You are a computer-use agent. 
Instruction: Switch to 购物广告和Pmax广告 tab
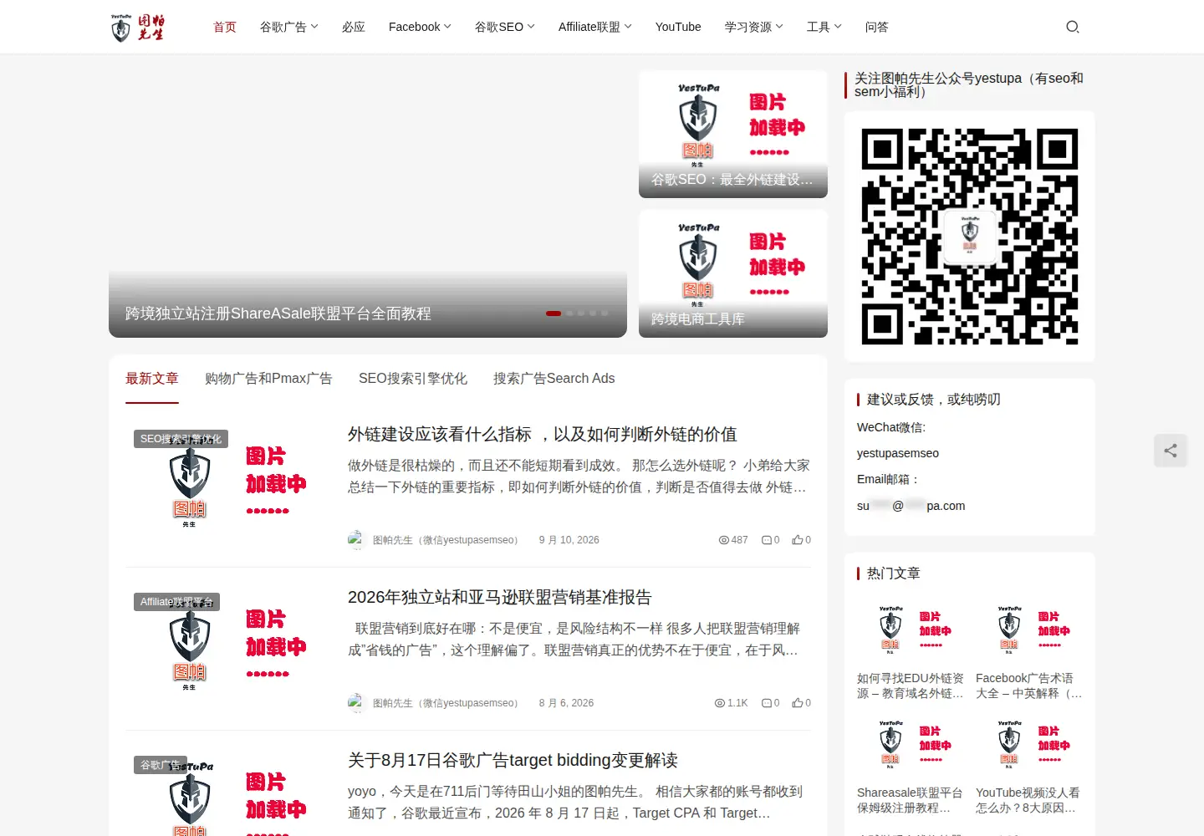pos(268,379)
